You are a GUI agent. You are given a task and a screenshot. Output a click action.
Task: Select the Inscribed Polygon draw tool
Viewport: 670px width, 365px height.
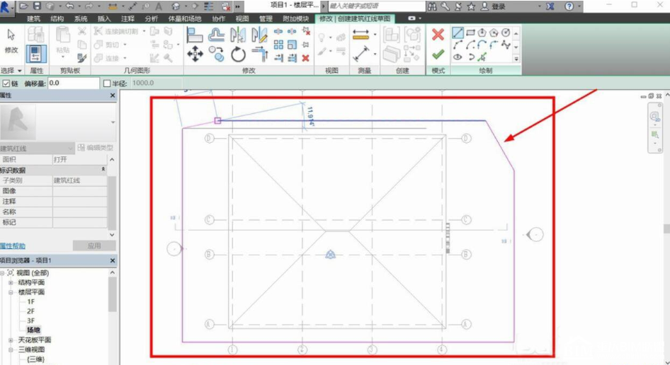tap(482, 33)
